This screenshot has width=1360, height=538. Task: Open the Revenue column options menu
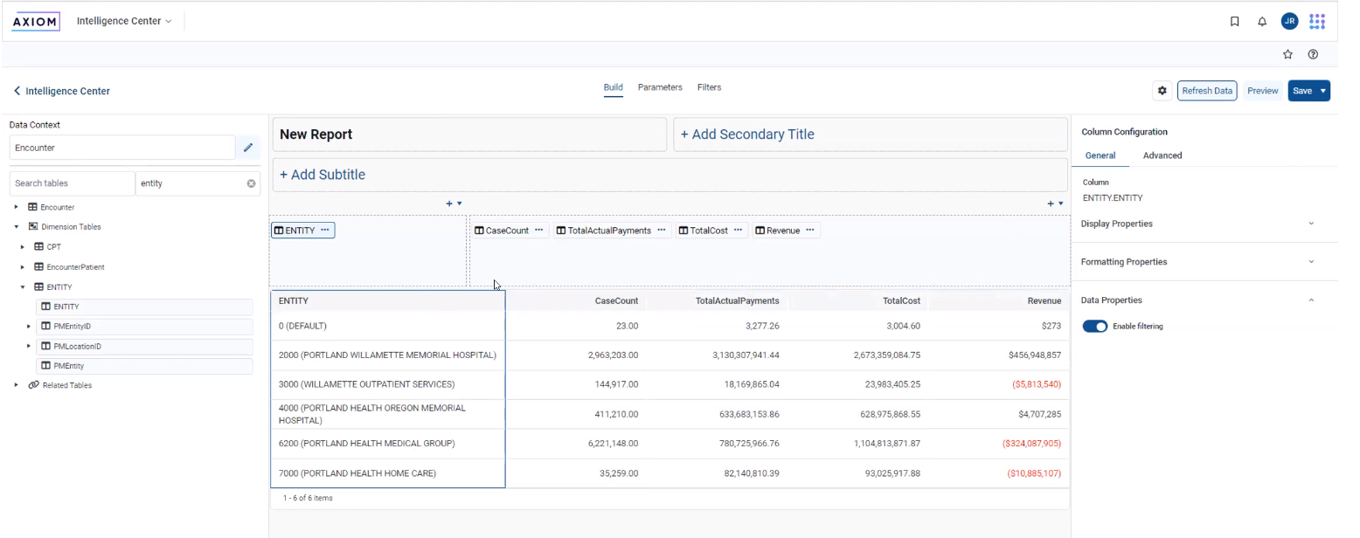(x=810, y=231)
